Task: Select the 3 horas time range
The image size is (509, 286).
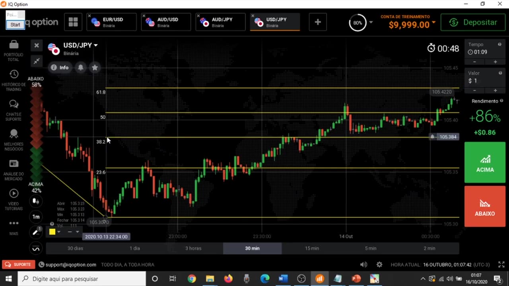Action: pyautogui.click(x=193, y=248)
